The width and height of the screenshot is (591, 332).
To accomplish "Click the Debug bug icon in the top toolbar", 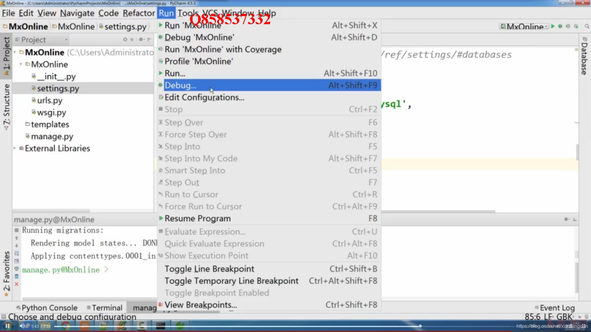I will [x=560, y=26].
